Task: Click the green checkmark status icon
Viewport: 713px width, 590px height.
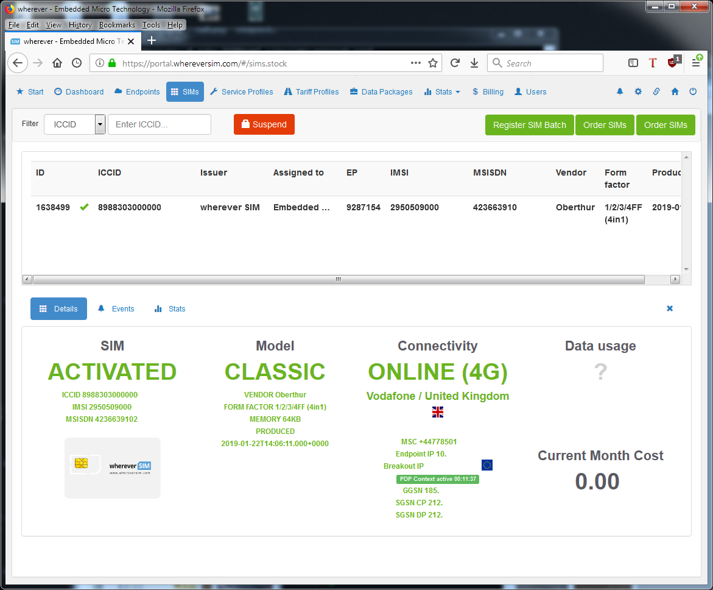Action: point(84,207)
